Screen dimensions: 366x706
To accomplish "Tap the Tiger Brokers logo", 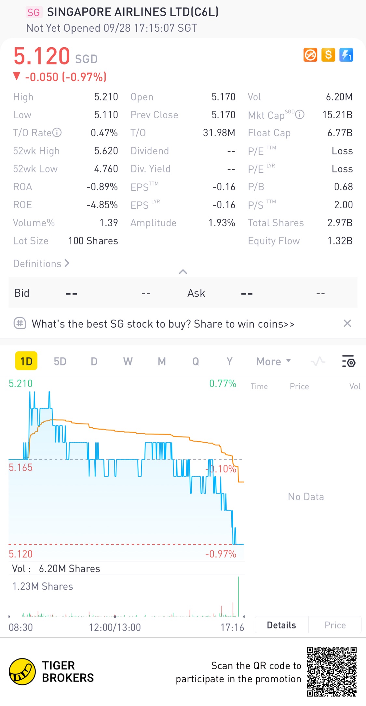I will 22,671.
